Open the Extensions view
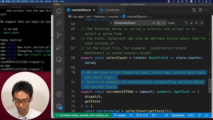 59,71
